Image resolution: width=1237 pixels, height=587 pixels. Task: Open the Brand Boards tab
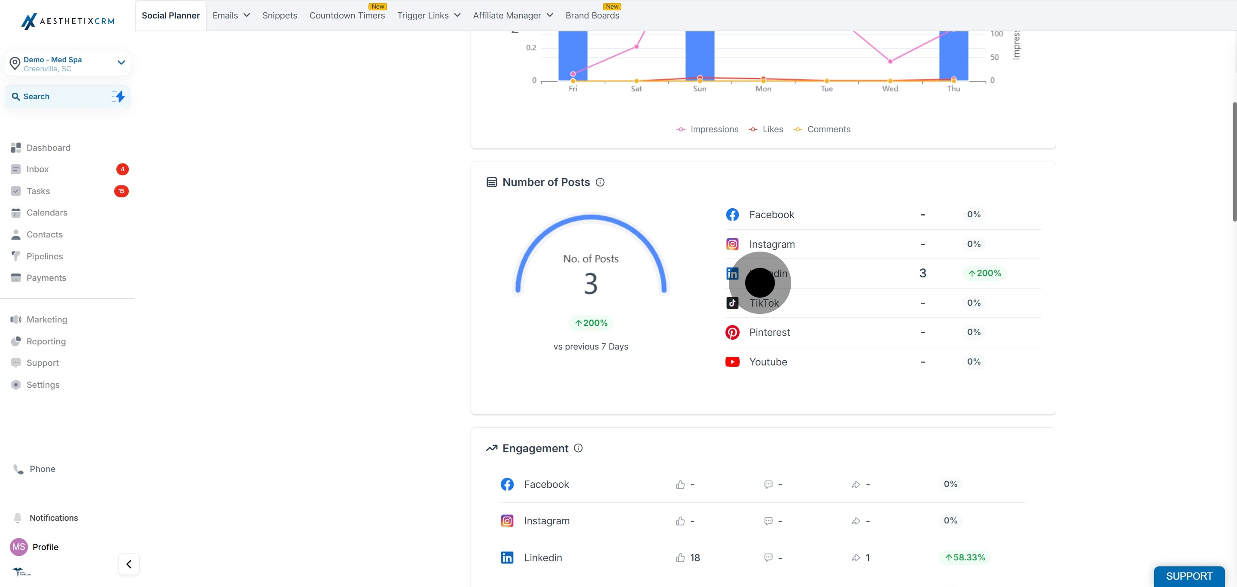(x=592, y=15)
